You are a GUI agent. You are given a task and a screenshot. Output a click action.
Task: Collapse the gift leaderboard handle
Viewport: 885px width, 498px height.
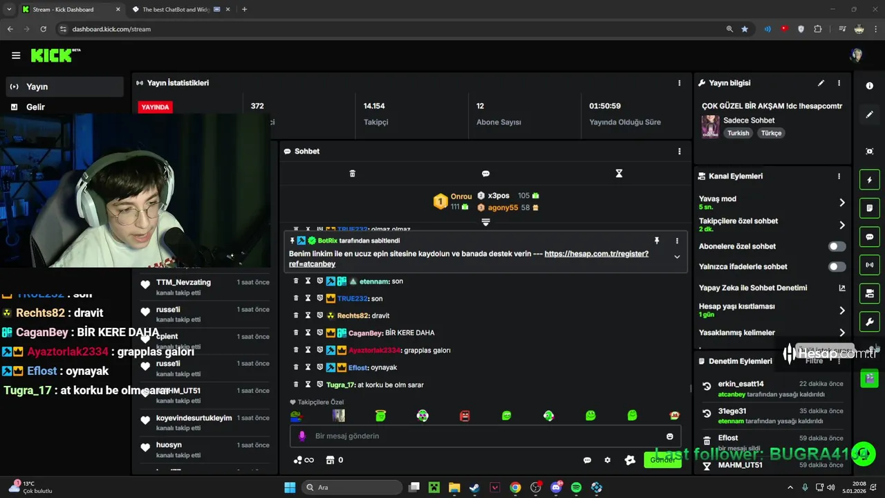485,222
